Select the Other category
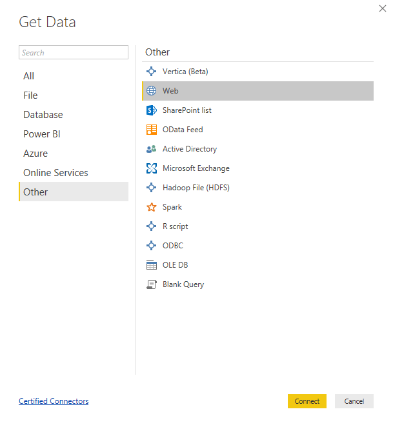This screenshot has height=427, width=393. [74, 192]
